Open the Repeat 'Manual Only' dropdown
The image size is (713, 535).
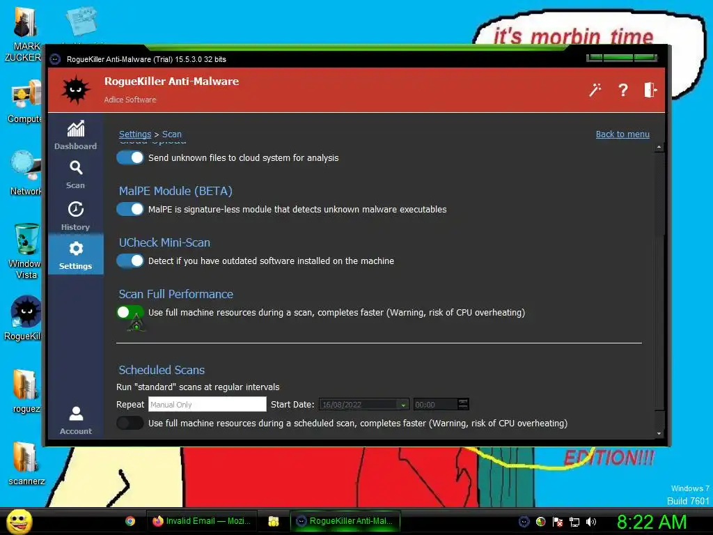pyautogui.click(x=207, y=404)
